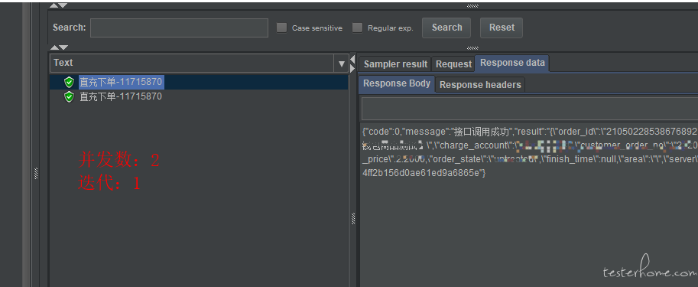This screenshot has height=287, width=698.
Task: Click the down arrow just above the Text renderer
Action: click(x=63, y=47)
